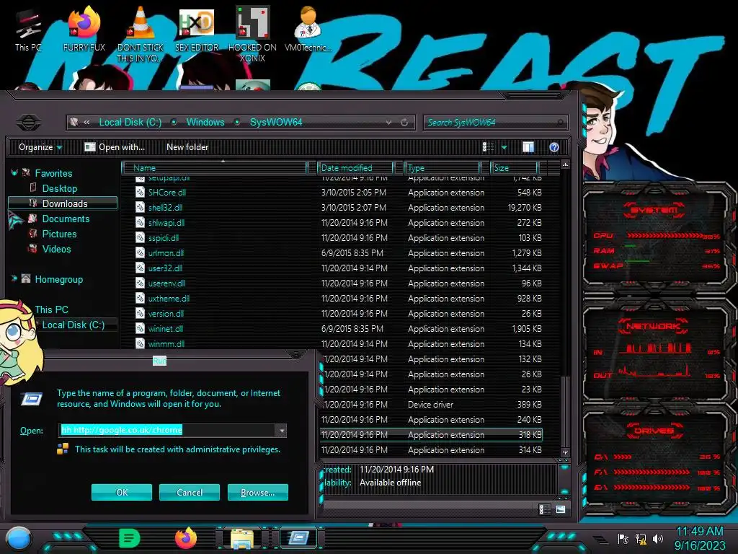This screenshot has width=738, height=554.
Task: Go to the Windows breadcrumb segment
Action: click(x=205, y=123)
